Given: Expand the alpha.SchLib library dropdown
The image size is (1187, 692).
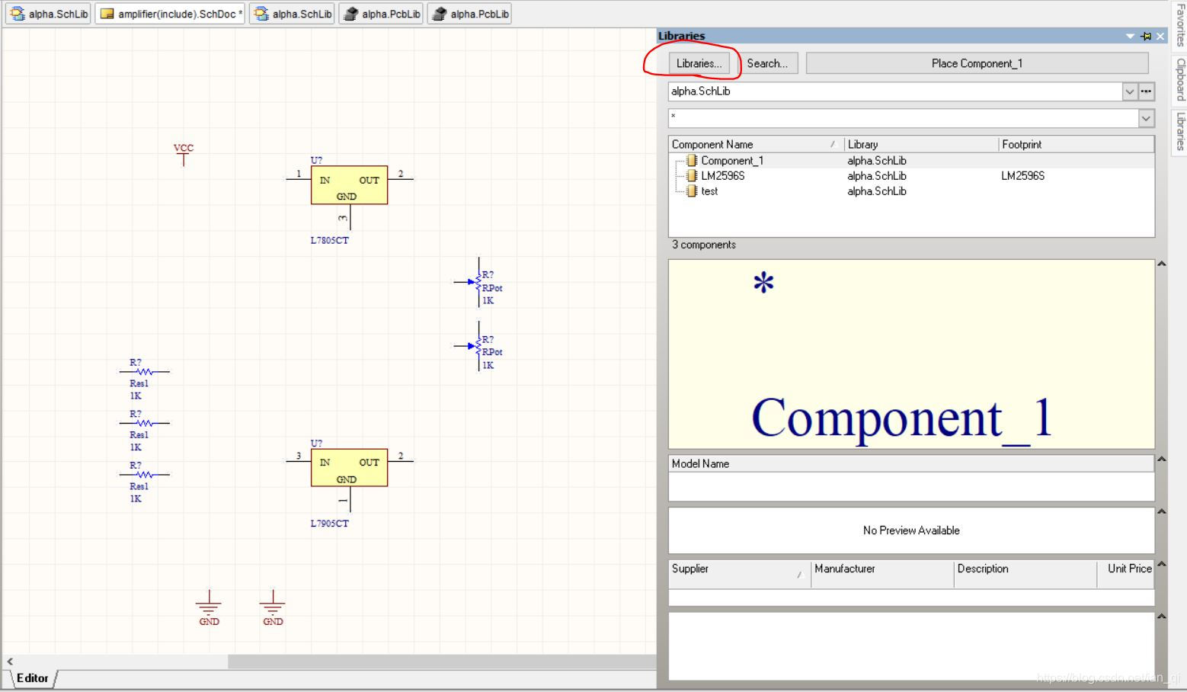Looking at the screenshot, I should click(1129, 91).
